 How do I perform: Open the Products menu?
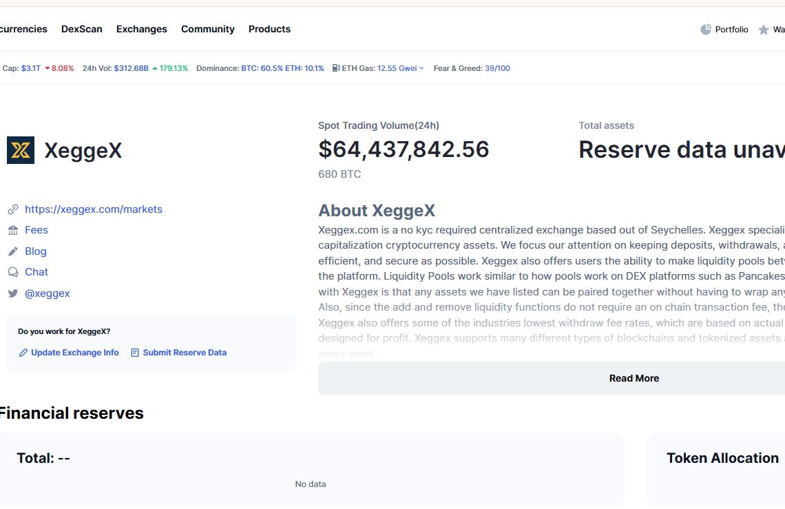coord(269,29)
